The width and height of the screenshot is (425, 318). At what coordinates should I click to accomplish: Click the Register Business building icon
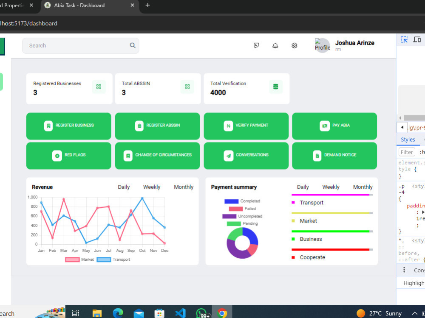pyautogui.click(x=48, y=126)
